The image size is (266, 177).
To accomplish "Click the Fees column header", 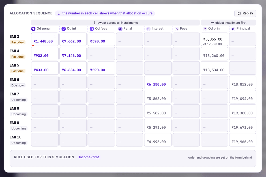I will [x=184, y=29].
